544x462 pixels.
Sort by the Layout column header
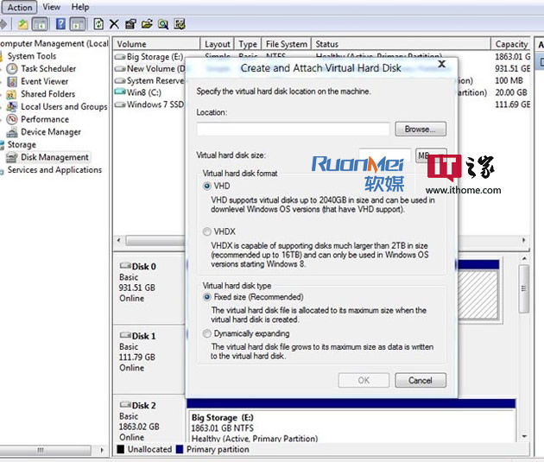(x=218, y=44)
